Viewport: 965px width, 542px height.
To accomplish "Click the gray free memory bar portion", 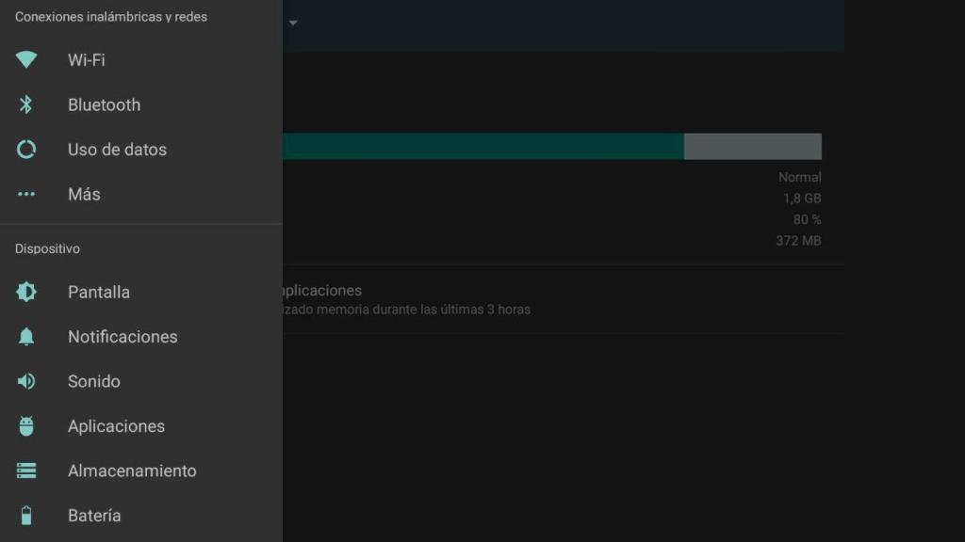I will 753,146.
